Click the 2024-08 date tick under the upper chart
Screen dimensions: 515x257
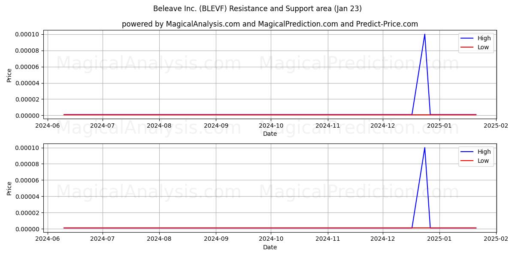(x=159, y=126)
